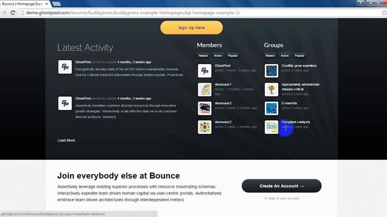387x217 pixels.
Task: Select the Newest tab under Members
Action: pyautogui.click(x=203, y=55)
